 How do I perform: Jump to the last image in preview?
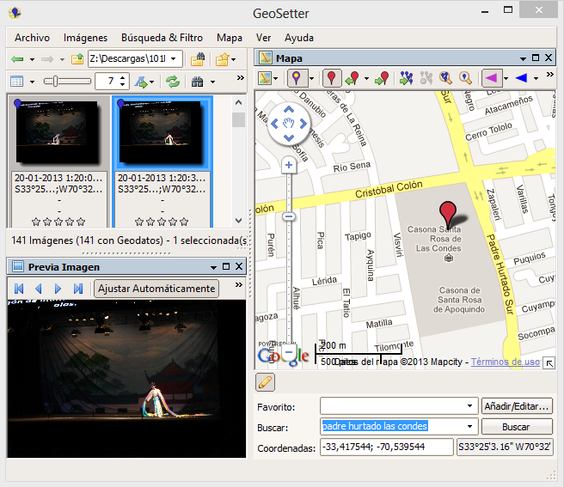(x=78, y=289)
